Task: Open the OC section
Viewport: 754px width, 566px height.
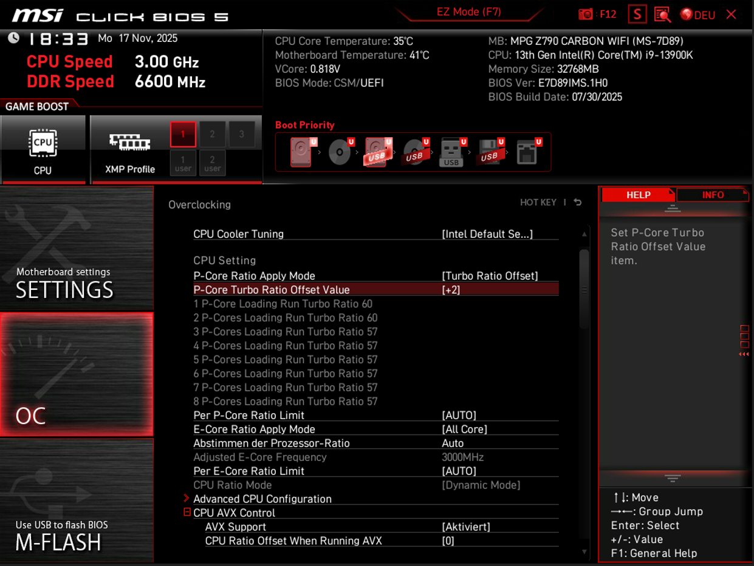Action: pyautogui.click(x=77, y=374)
